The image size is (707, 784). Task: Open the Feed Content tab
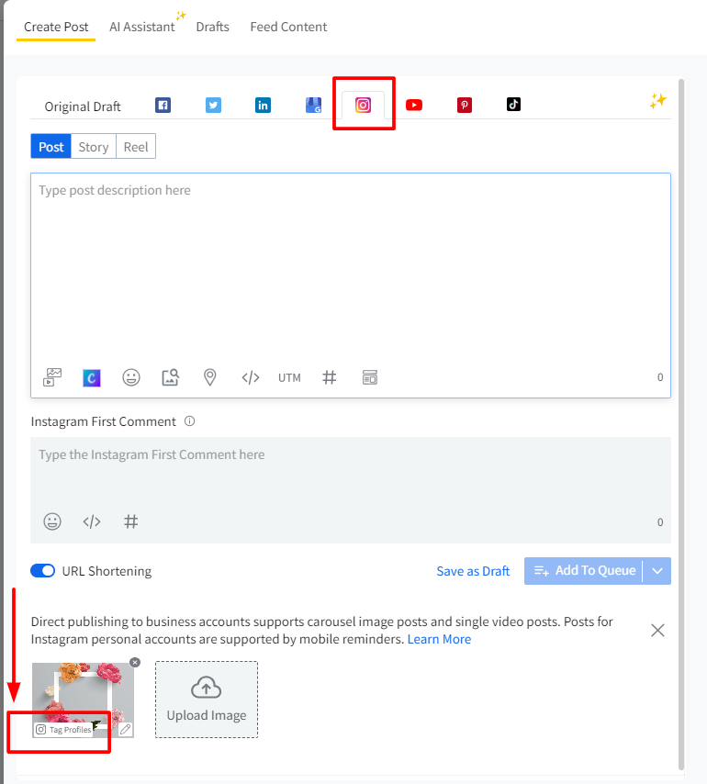point(288,27)
